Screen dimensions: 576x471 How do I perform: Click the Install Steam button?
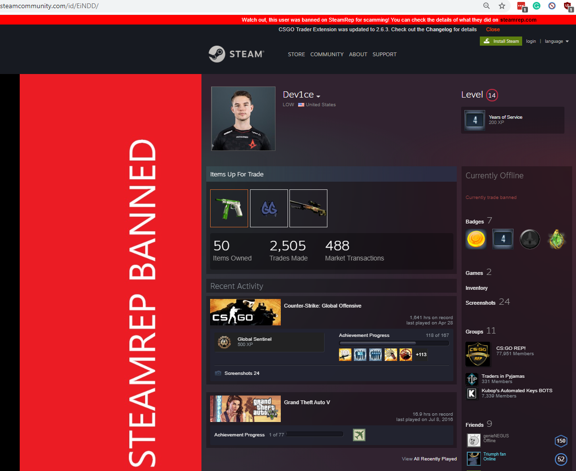click(501, 41)
